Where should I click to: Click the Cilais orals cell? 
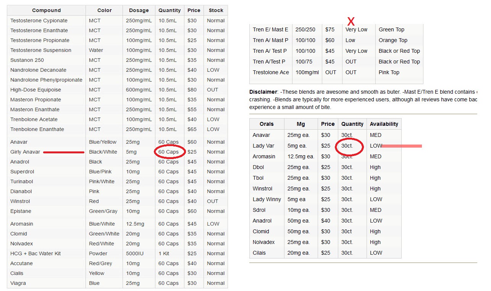[x=259, y=253]
